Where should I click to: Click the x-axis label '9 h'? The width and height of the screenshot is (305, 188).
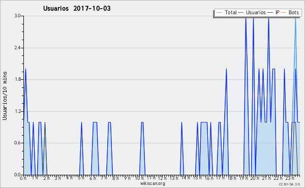coord(128,178)
